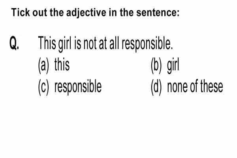The width and height of the screenshot is (237, 158).
Task: Select answer text "girl" in option b
Action: tap(173, 66)
